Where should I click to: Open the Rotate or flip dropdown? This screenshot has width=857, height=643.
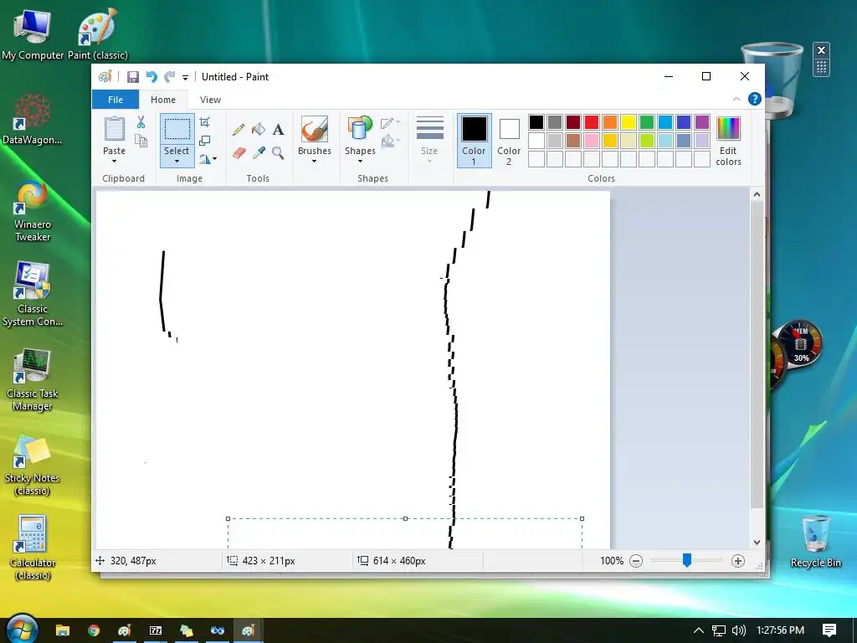(x=208, y=159)
